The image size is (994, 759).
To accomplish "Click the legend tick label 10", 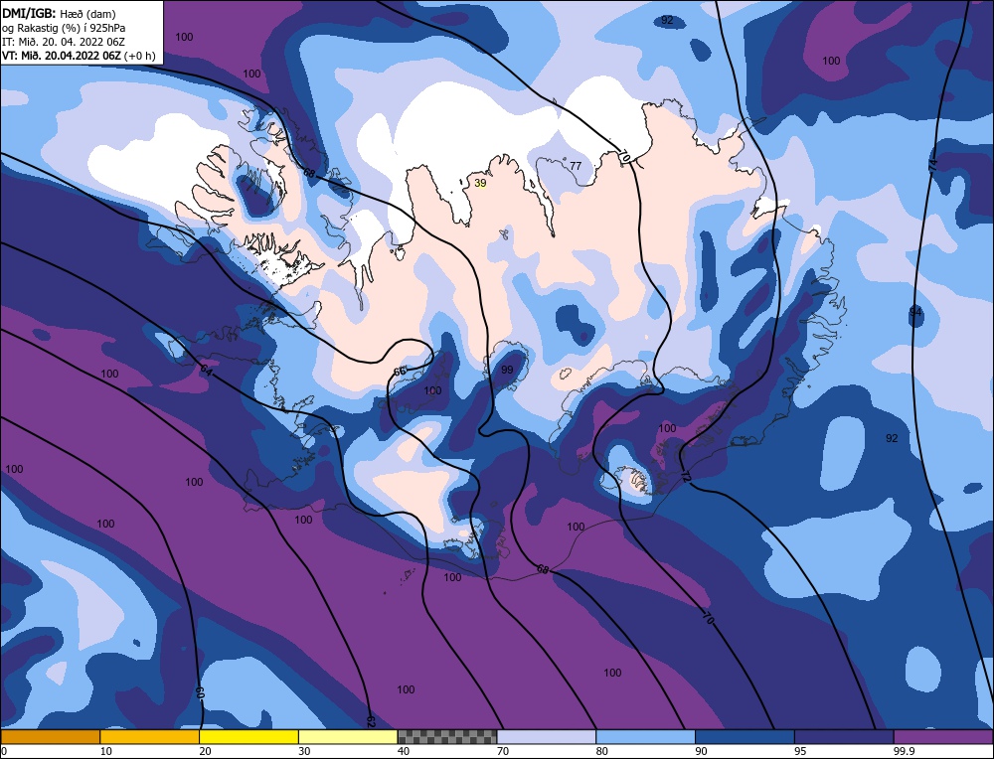I will [106, 751].
